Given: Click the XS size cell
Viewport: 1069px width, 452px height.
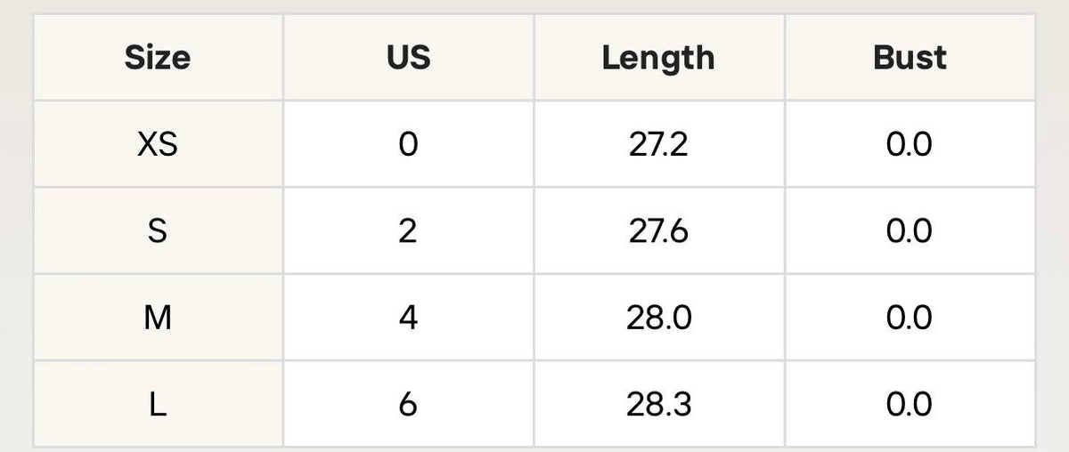Looking at the screenshot, I should (x=158, y=144).
